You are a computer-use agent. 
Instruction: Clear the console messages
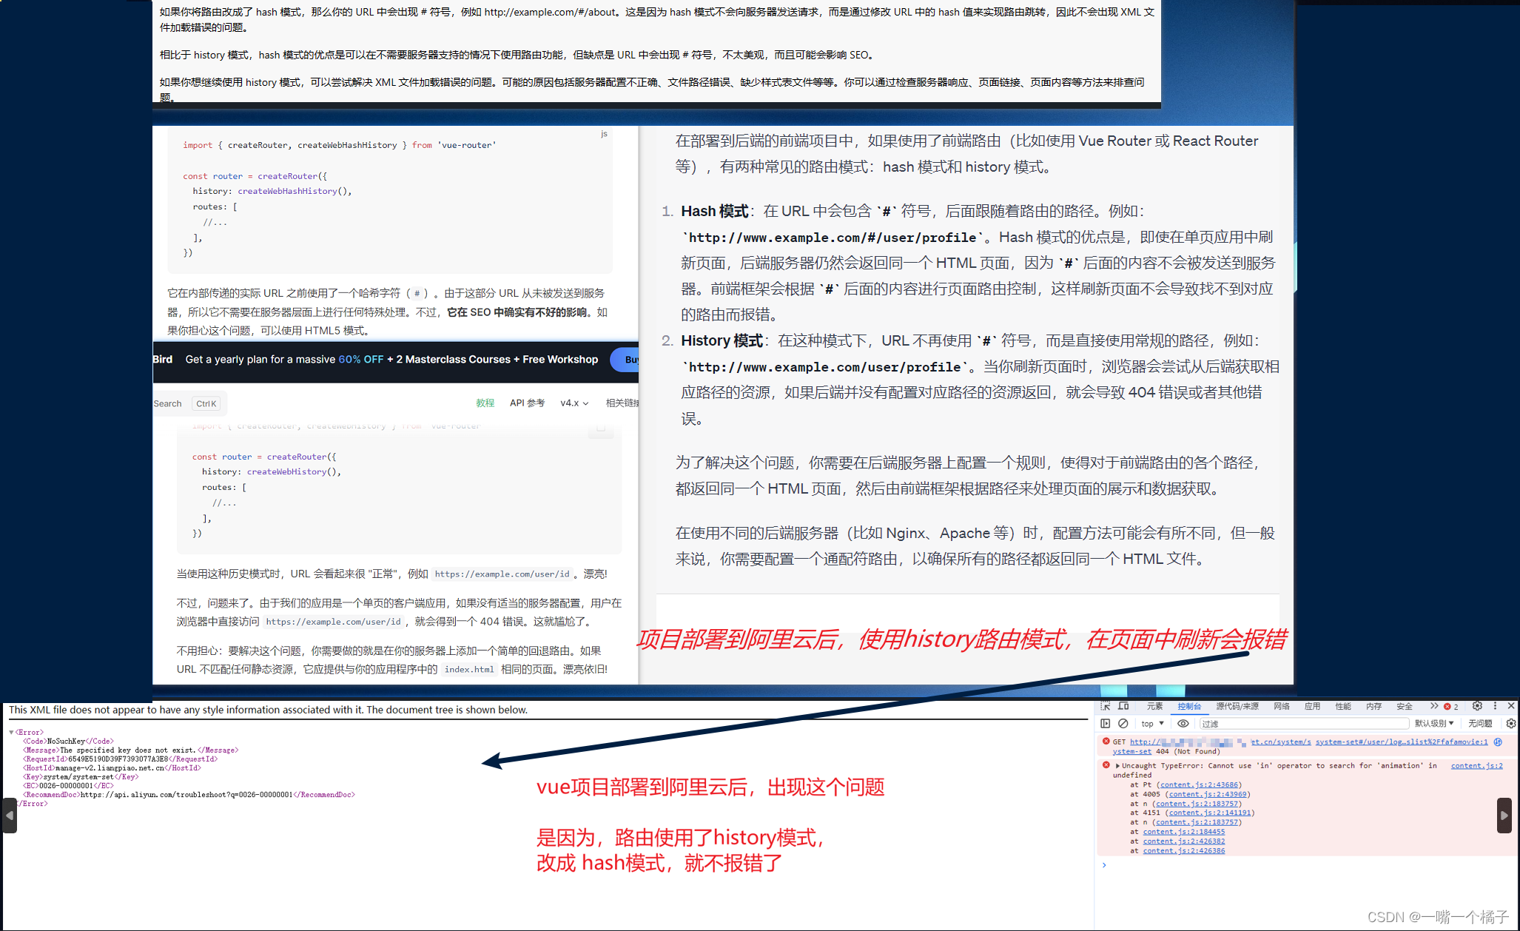pos(1123,724)
